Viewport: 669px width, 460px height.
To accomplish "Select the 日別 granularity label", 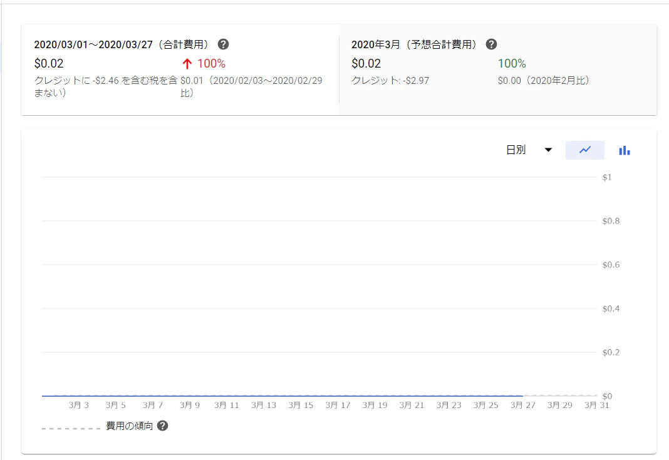I will click(x=516, y=150).
